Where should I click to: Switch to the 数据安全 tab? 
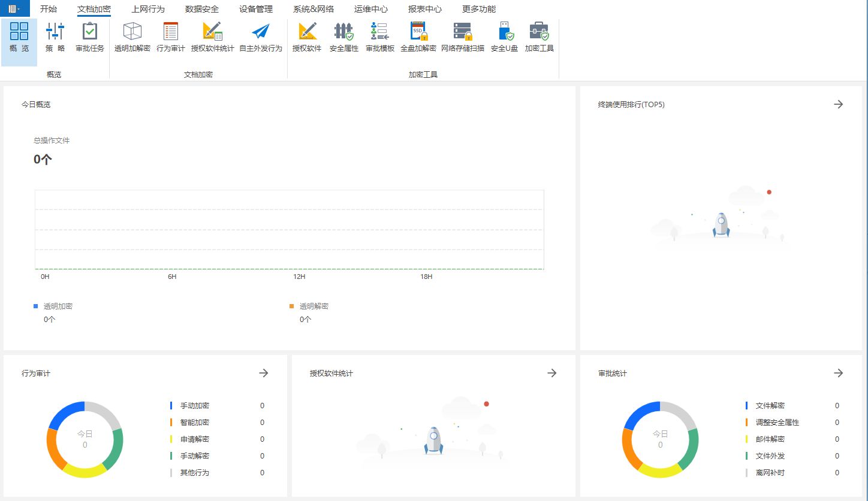coord(202,9)
